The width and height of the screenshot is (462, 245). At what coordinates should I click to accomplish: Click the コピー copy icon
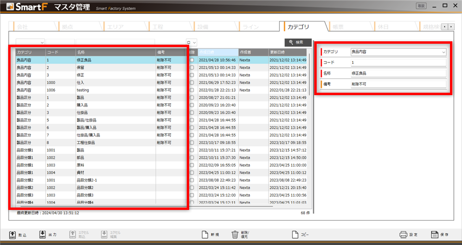pyautogui.click(x=295, y=234)
